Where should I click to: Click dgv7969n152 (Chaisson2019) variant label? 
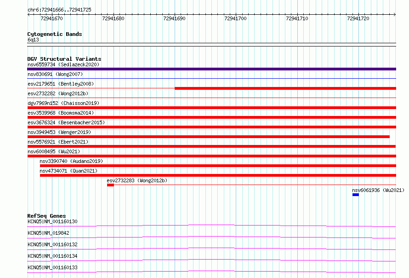(x=63, y=103)
